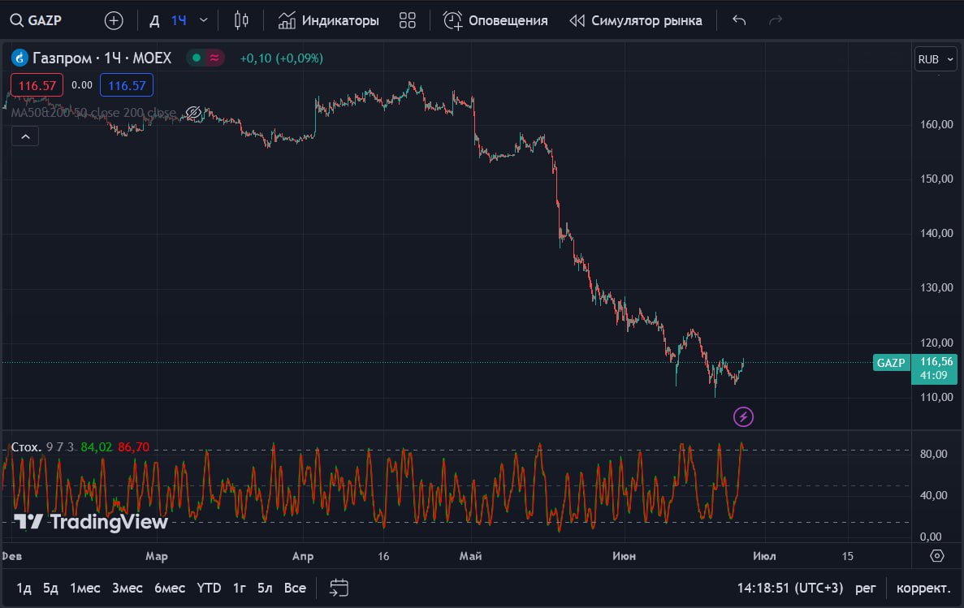Image resolution: width=964 pixels, height=608 pixels.
Task: Click the GAZP price label on axis
Action: click(891, 363)
